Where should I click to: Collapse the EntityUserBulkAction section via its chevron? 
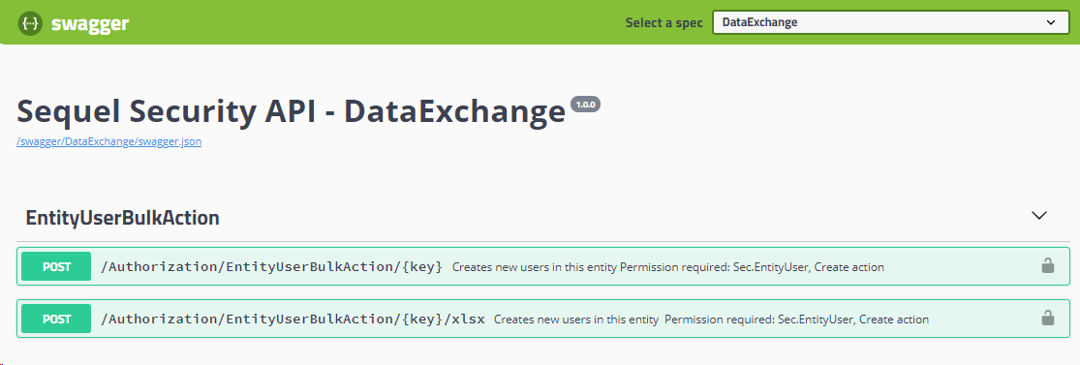point(1038,216)
